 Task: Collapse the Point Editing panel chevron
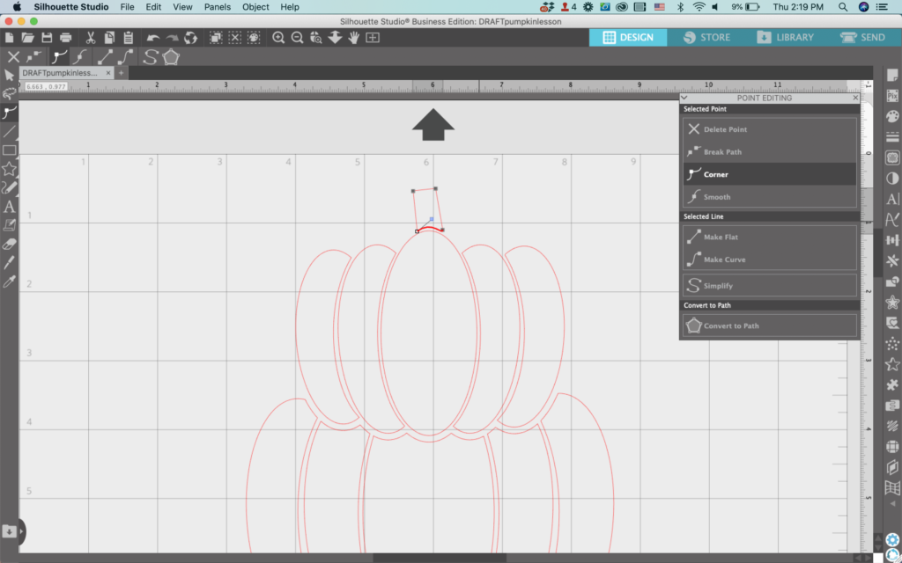click(x=684, y=98)
